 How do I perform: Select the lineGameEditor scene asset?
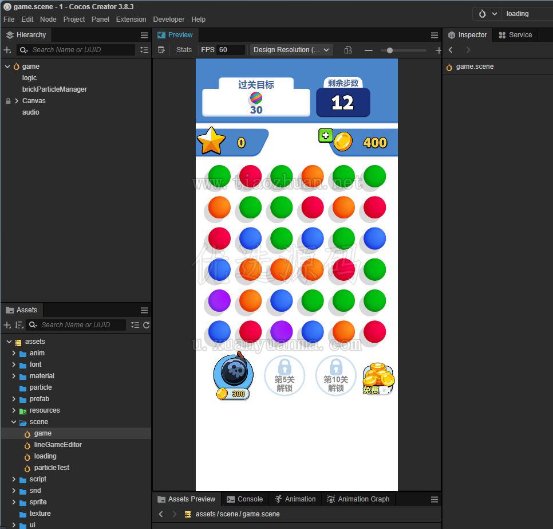(x=57, y=445)
